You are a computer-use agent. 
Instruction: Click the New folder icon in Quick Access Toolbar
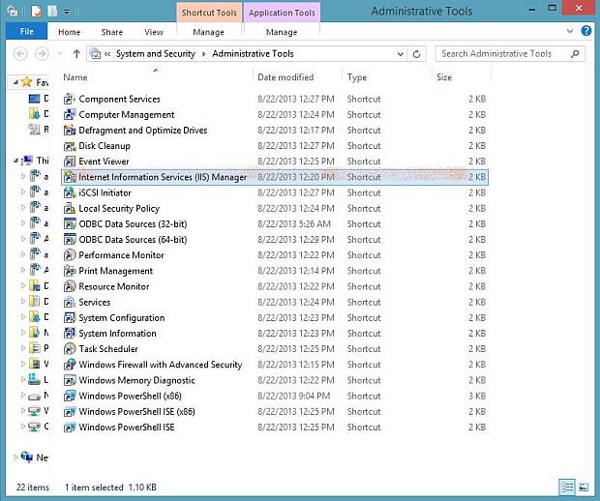52,12
